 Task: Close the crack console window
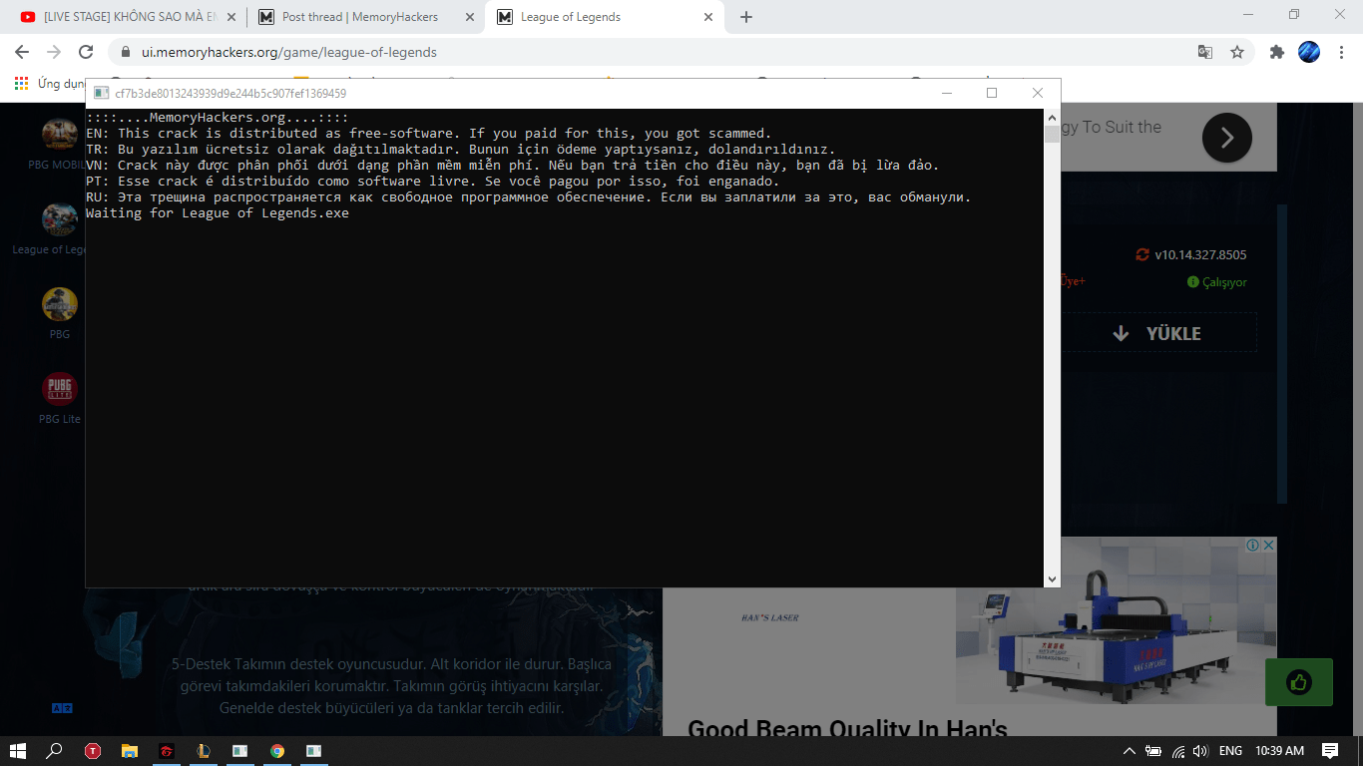(x=1038, y=93)
